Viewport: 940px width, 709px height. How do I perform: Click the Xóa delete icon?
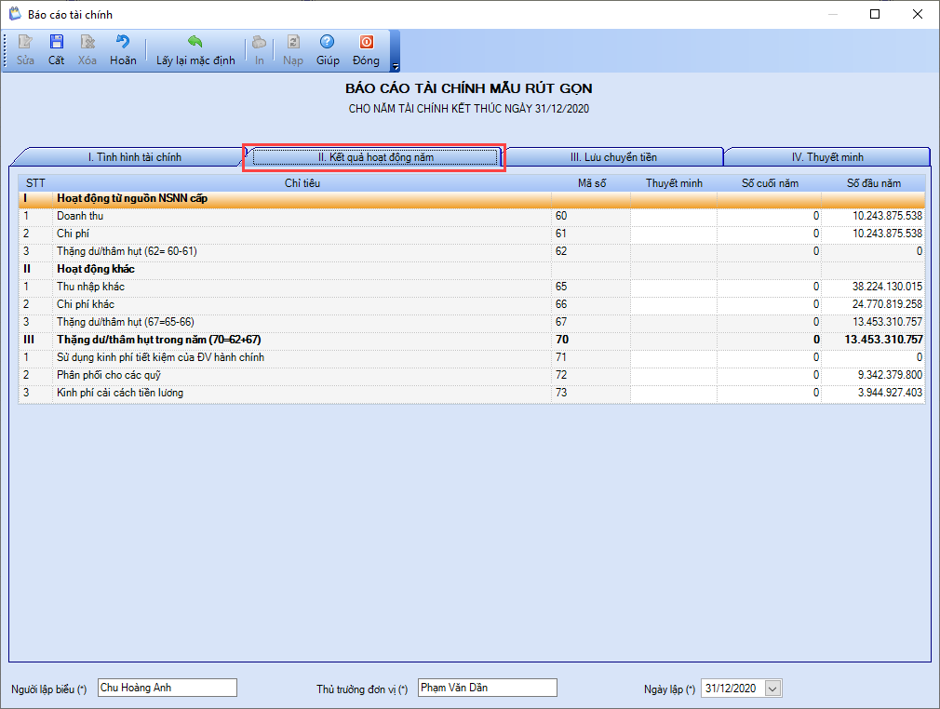(87, 50)
